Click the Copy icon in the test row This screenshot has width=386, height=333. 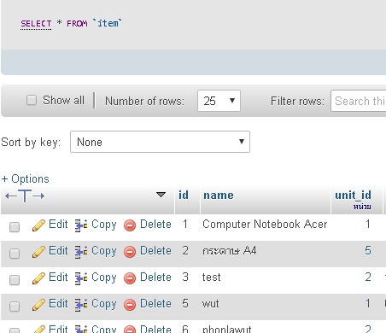[x=81, y=278]
